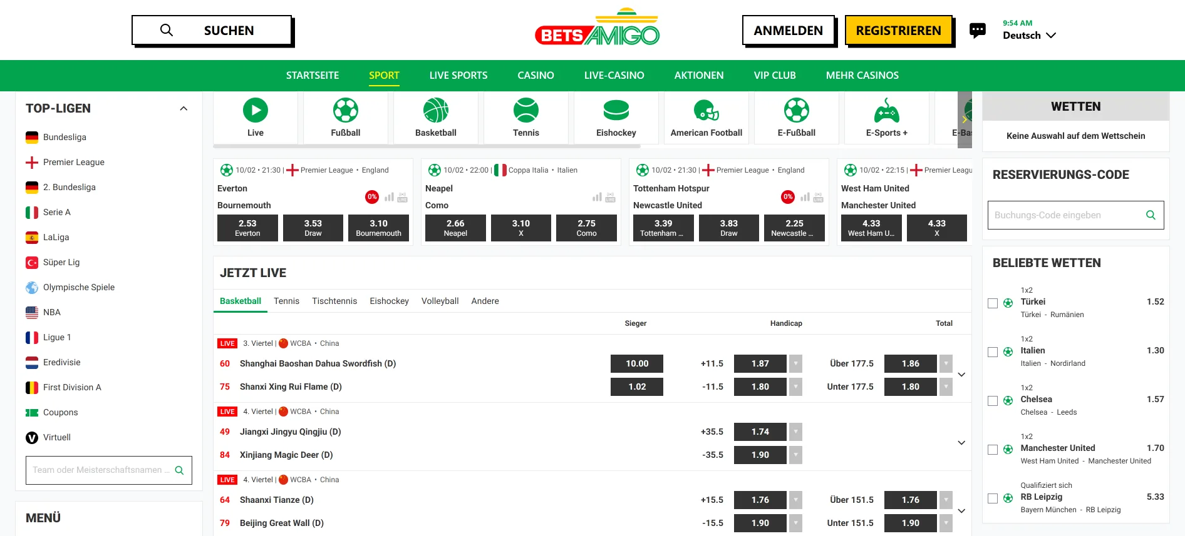Choose the Fußball sport icon
This screenshot has height=536, width=1185.
(346, 110)
